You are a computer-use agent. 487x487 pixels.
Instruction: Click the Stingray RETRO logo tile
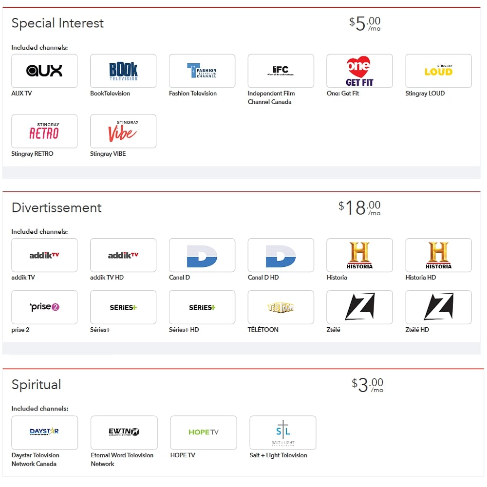[x=44, y=131]
